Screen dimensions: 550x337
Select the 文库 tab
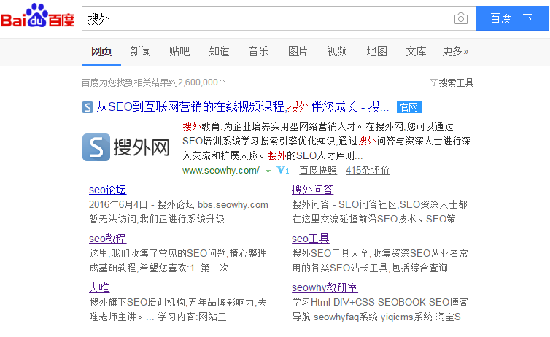[x=416, y=52]
